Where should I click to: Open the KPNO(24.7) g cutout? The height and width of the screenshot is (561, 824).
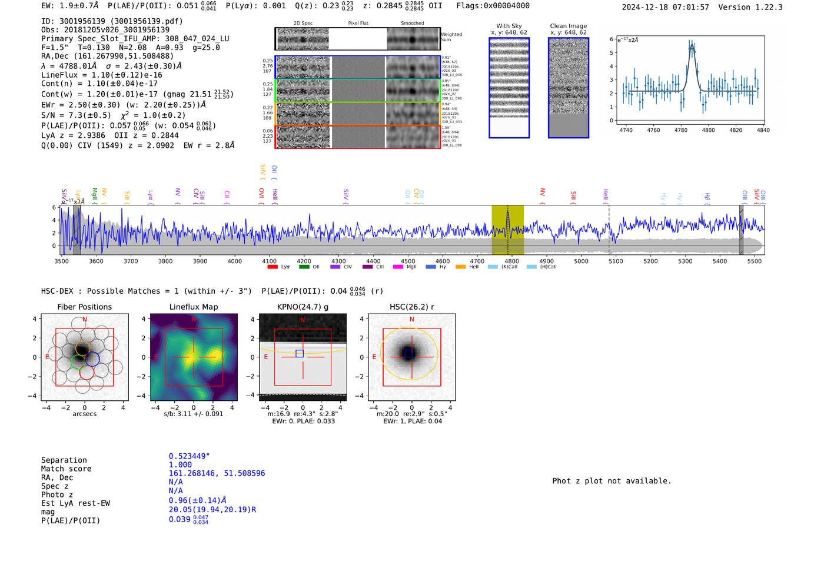[x=303, y=357]
